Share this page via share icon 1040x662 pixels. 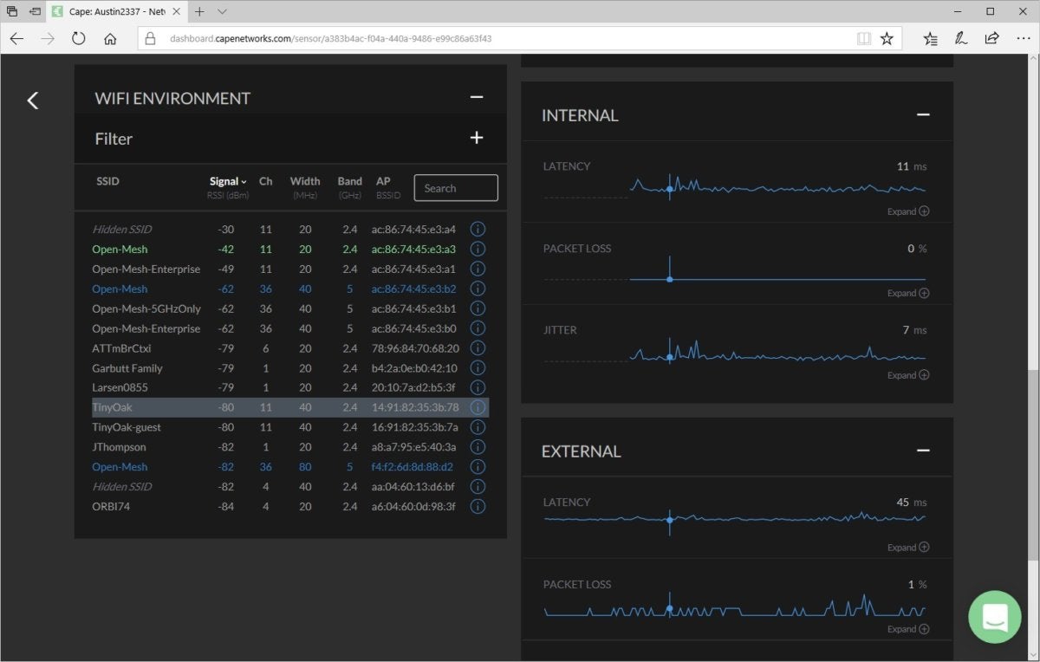coord(991,39)
